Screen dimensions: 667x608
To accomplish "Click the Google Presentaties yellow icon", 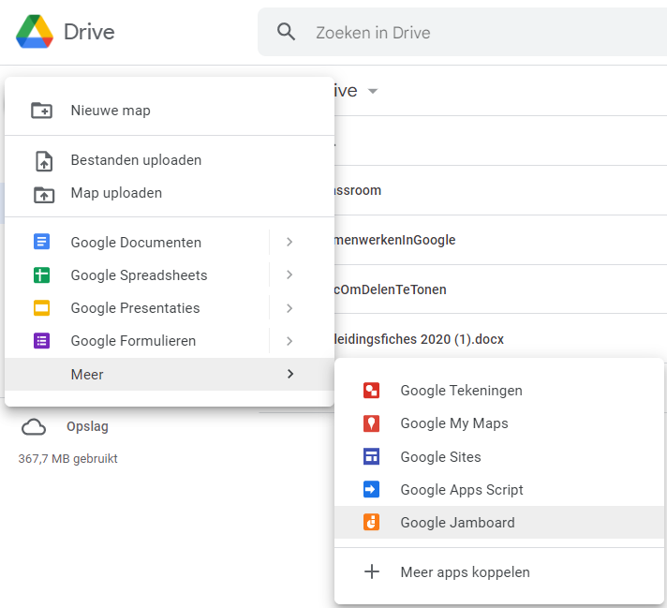I will pyautogui.click(x=41, y=307).
